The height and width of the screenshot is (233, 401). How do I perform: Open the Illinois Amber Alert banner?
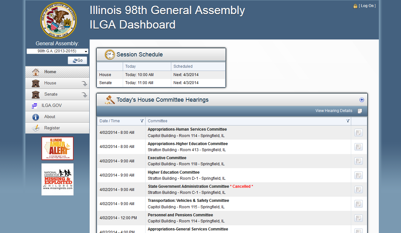(x=58, y=148)
